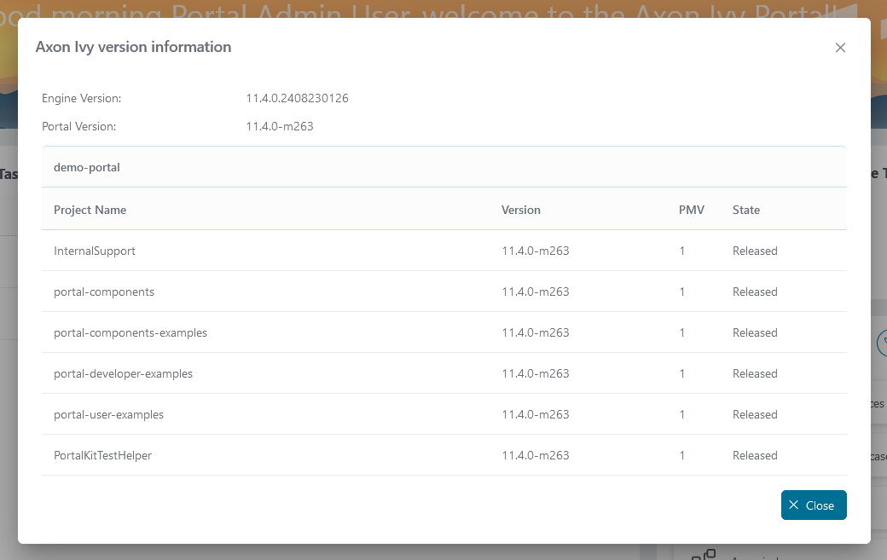887x560 pixels.
Task: Click the PMV value of InternalSupport row
Action: click(682, 251)
